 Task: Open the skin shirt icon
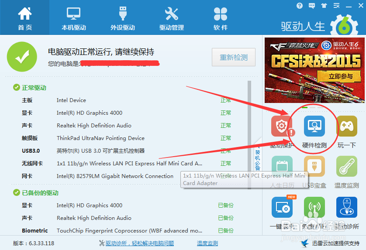click(324, 6)
